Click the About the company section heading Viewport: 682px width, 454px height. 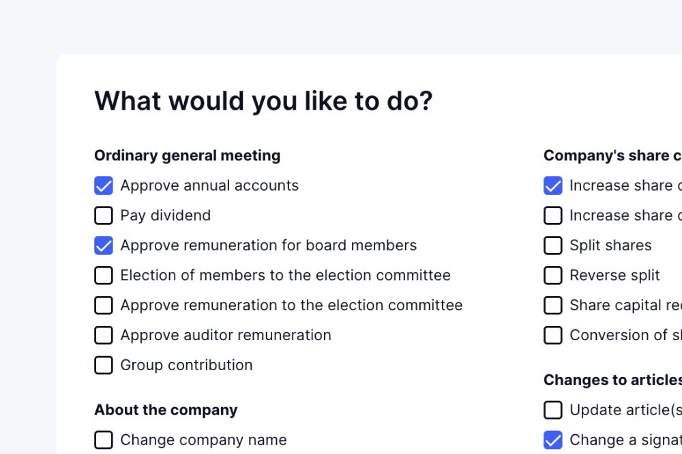click(x=166, y=410)
